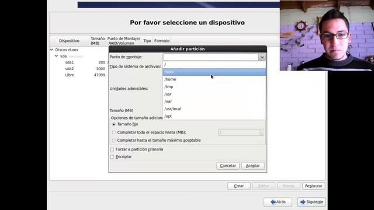Click the size limit spinner arrows
374x210 pixels.
pos(262,132)
